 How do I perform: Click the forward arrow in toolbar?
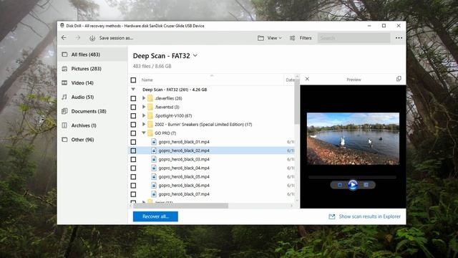pyautogui.click(x=78, y=38)
